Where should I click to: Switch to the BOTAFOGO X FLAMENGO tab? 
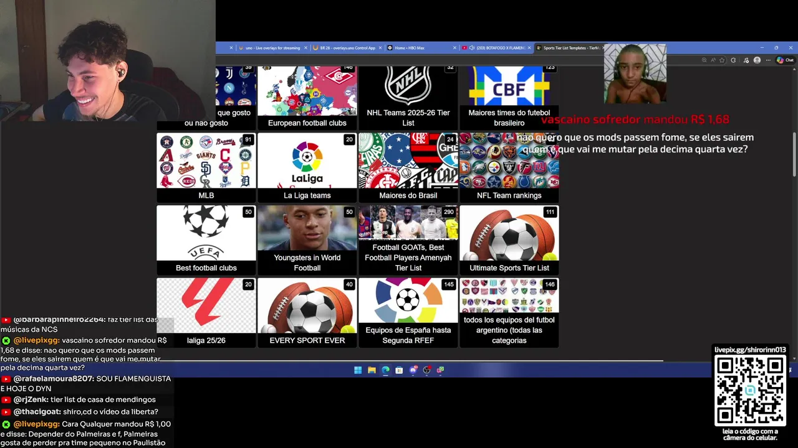497,48
